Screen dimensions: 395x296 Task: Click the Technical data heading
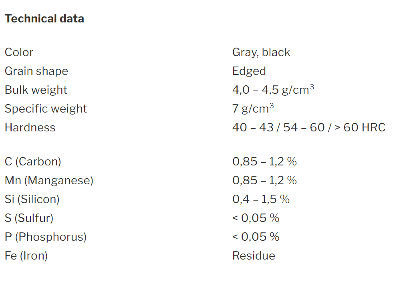point(44,19)
